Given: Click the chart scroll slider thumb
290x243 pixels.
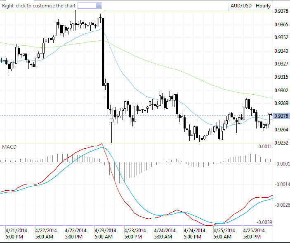Looking at the screenshot, I should point(99,6).
